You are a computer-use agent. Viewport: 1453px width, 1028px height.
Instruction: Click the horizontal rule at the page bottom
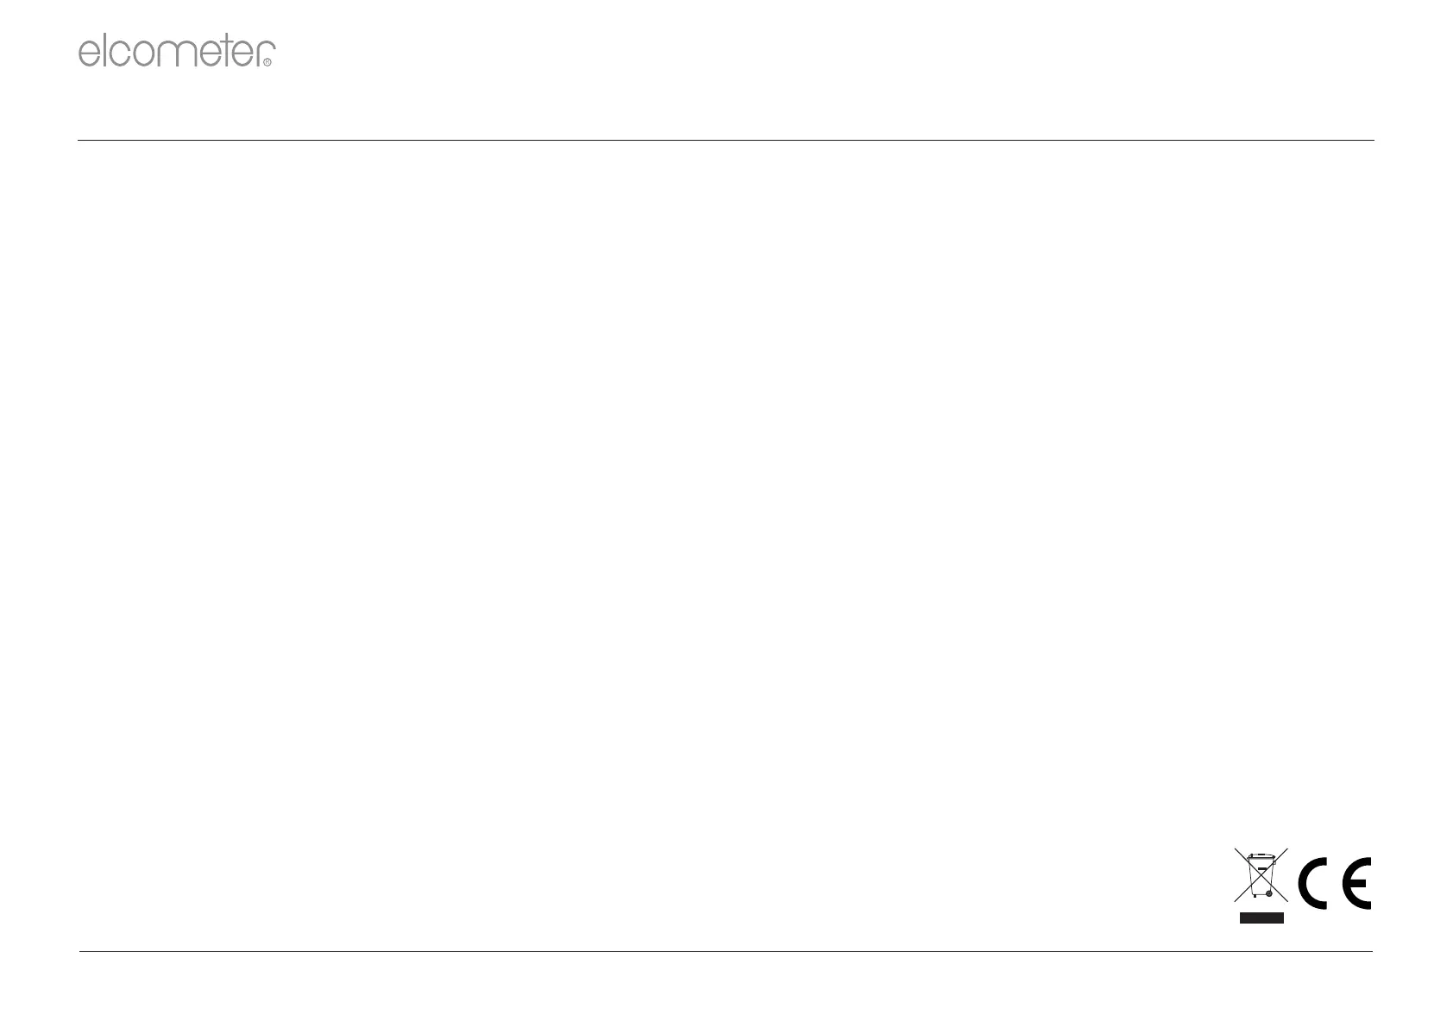pos(725,952)
